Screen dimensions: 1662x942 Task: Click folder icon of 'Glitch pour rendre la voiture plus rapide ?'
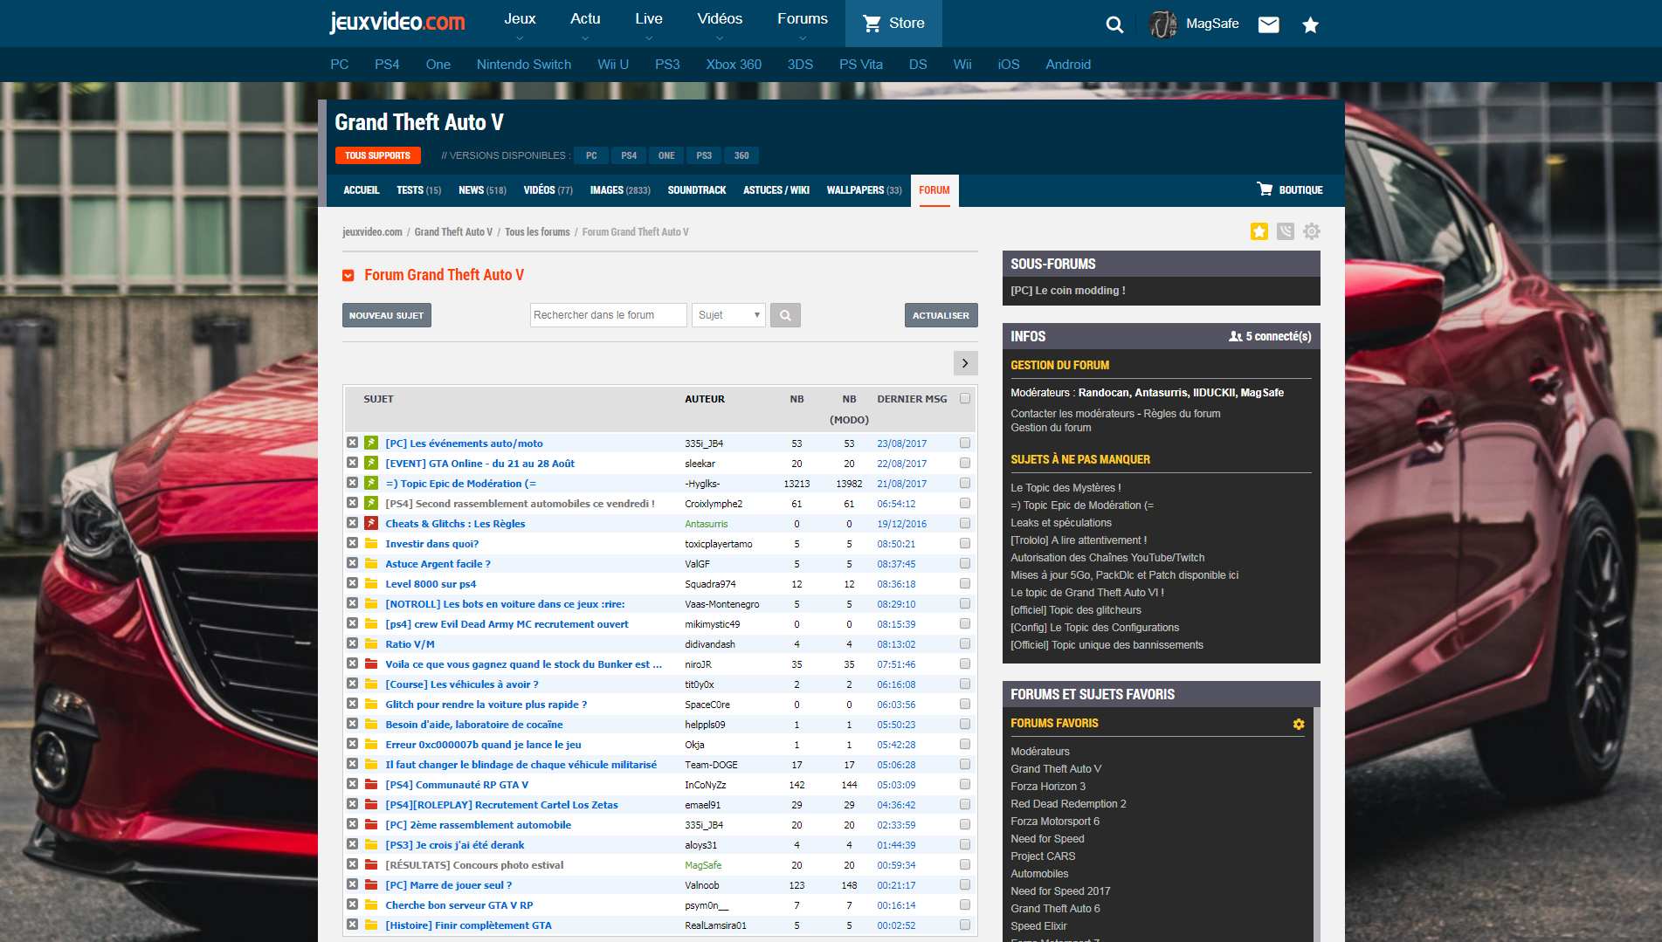coord(371,704)
